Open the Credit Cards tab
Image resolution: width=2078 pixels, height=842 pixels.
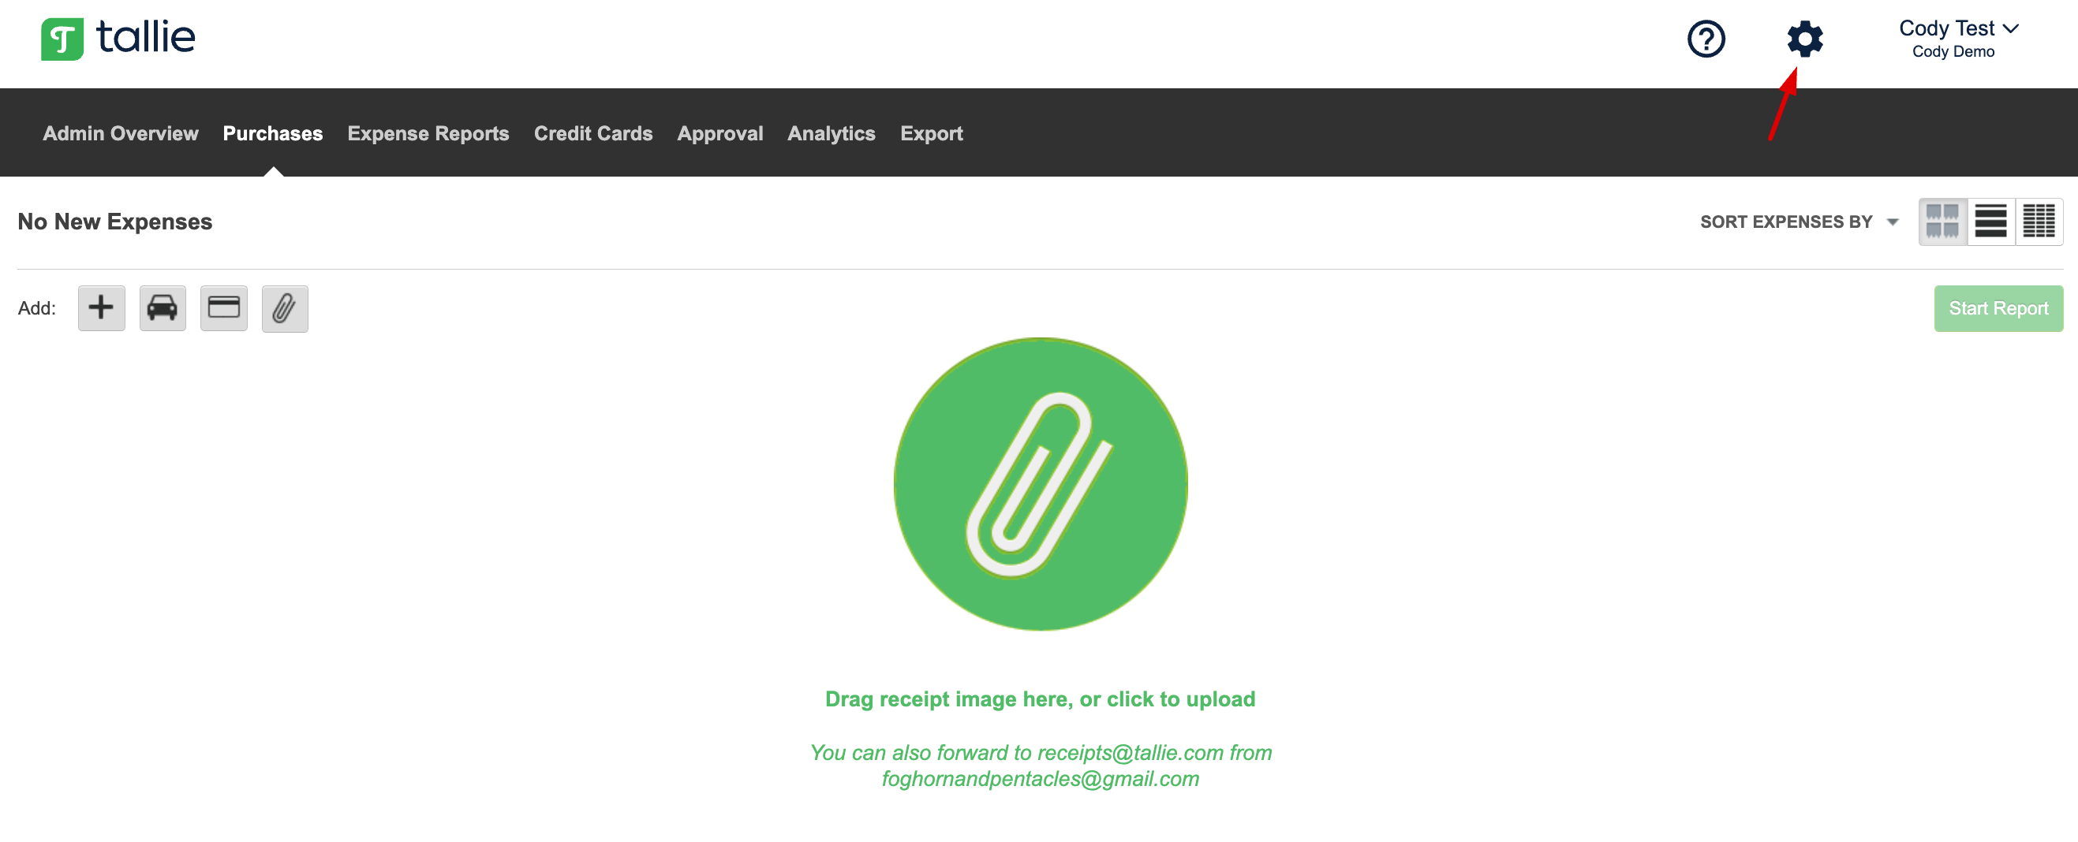593,133
